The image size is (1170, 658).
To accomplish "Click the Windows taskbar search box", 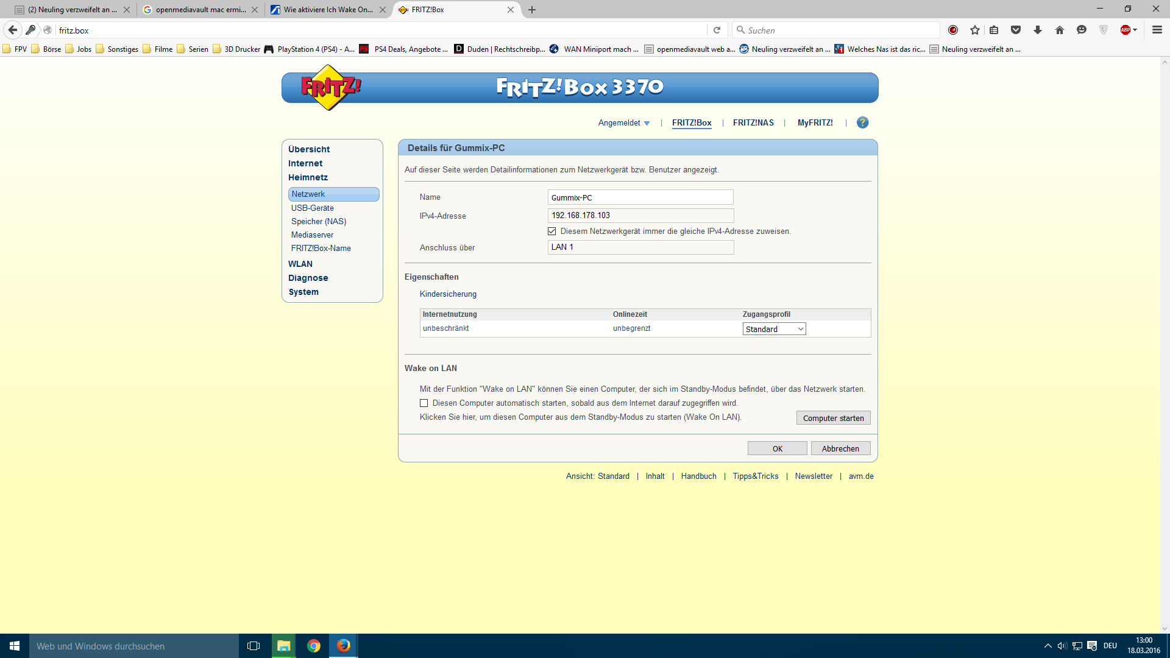I will [x=134, y=646].
